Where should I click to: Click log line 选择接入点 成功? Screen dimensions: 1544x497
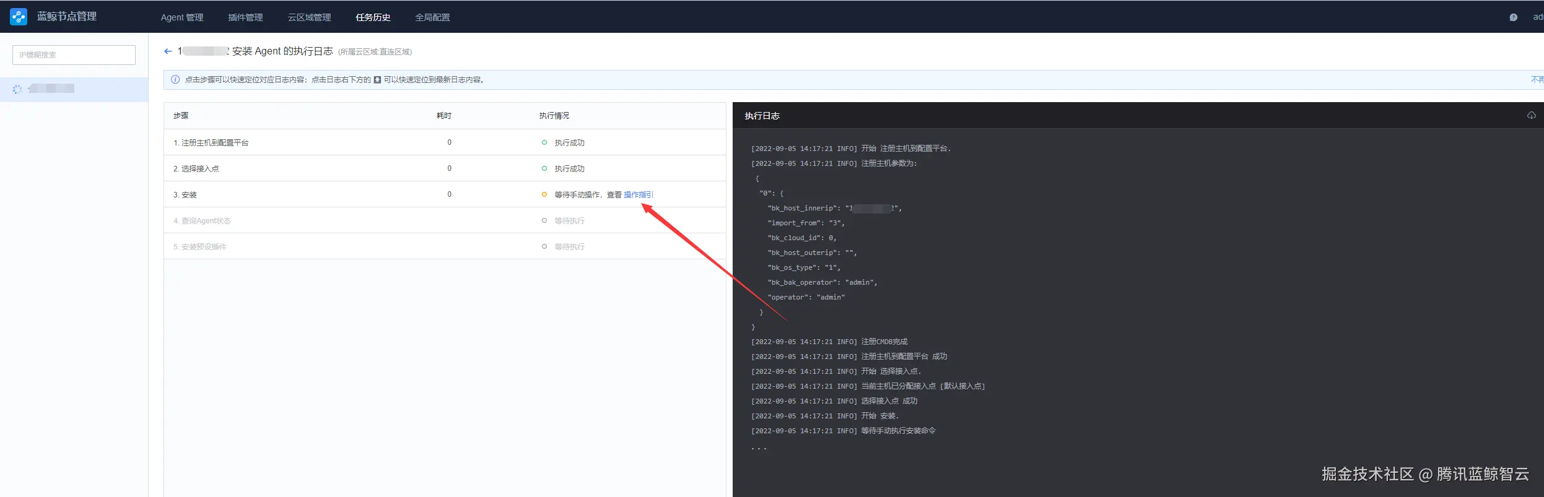(834, 401)
